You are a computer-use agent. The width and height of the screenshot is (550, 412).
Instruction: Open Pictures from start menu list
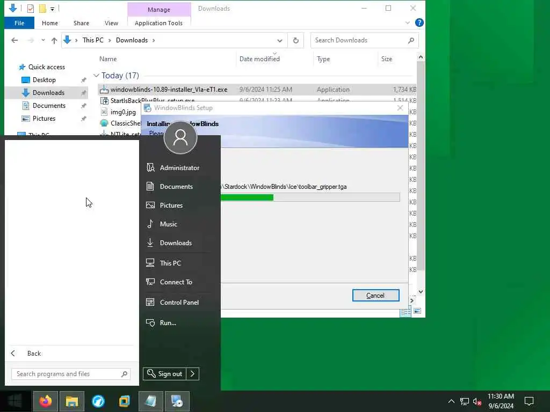[164, 205]
